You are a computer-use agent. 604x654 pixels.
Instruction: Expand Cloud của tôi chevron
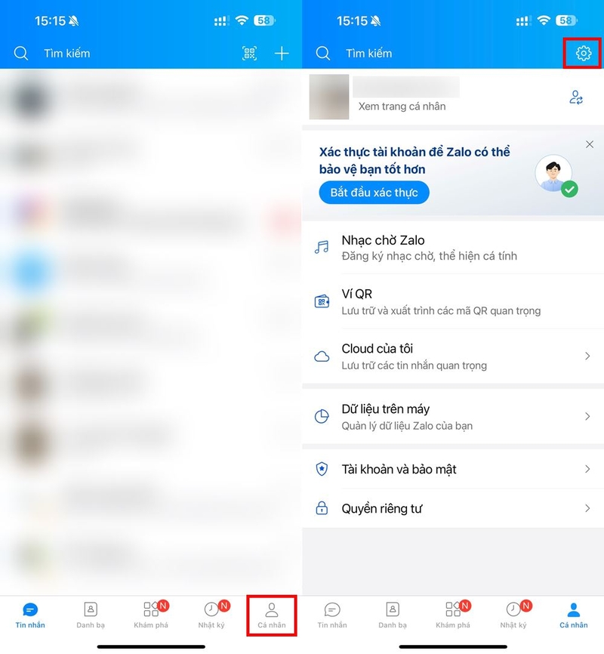tap(587, 356)
